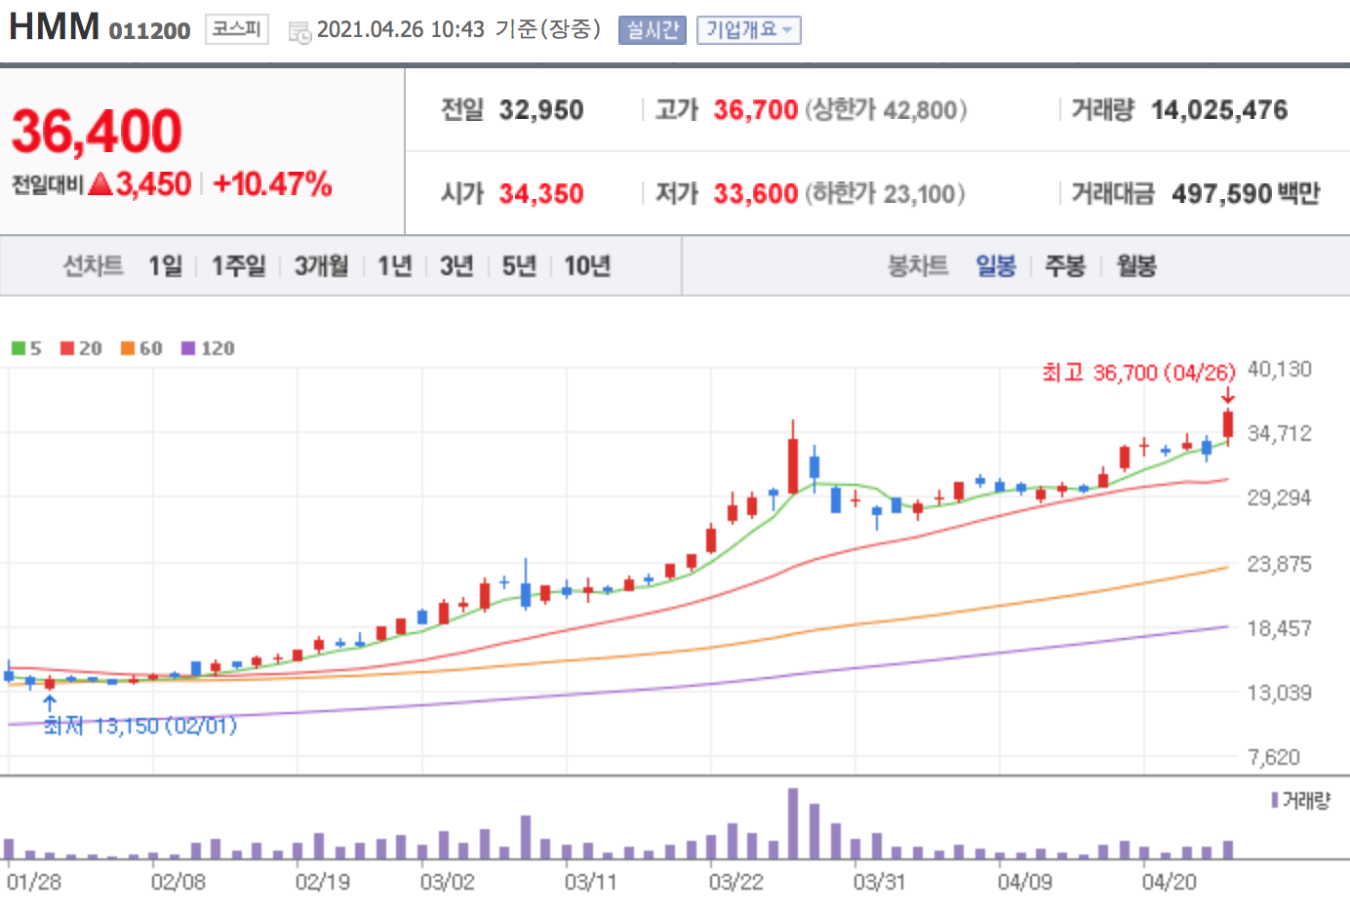The image size is (1350, 915).
Task: Click the 거래대금 value 497,590 백만
Action: (x=1246, y=194)
